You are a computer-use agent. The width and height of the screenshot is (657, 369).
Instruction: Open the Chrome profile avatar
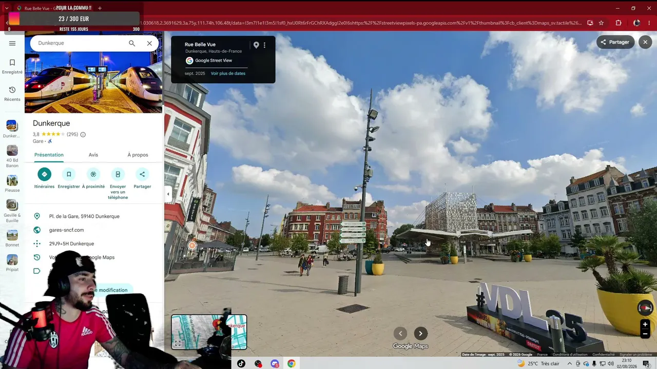point(636,23)
